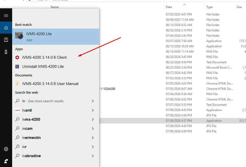Select file ending '-1-1024x389' in Explorer
This screenshot has height=167, width=246.
108,89
